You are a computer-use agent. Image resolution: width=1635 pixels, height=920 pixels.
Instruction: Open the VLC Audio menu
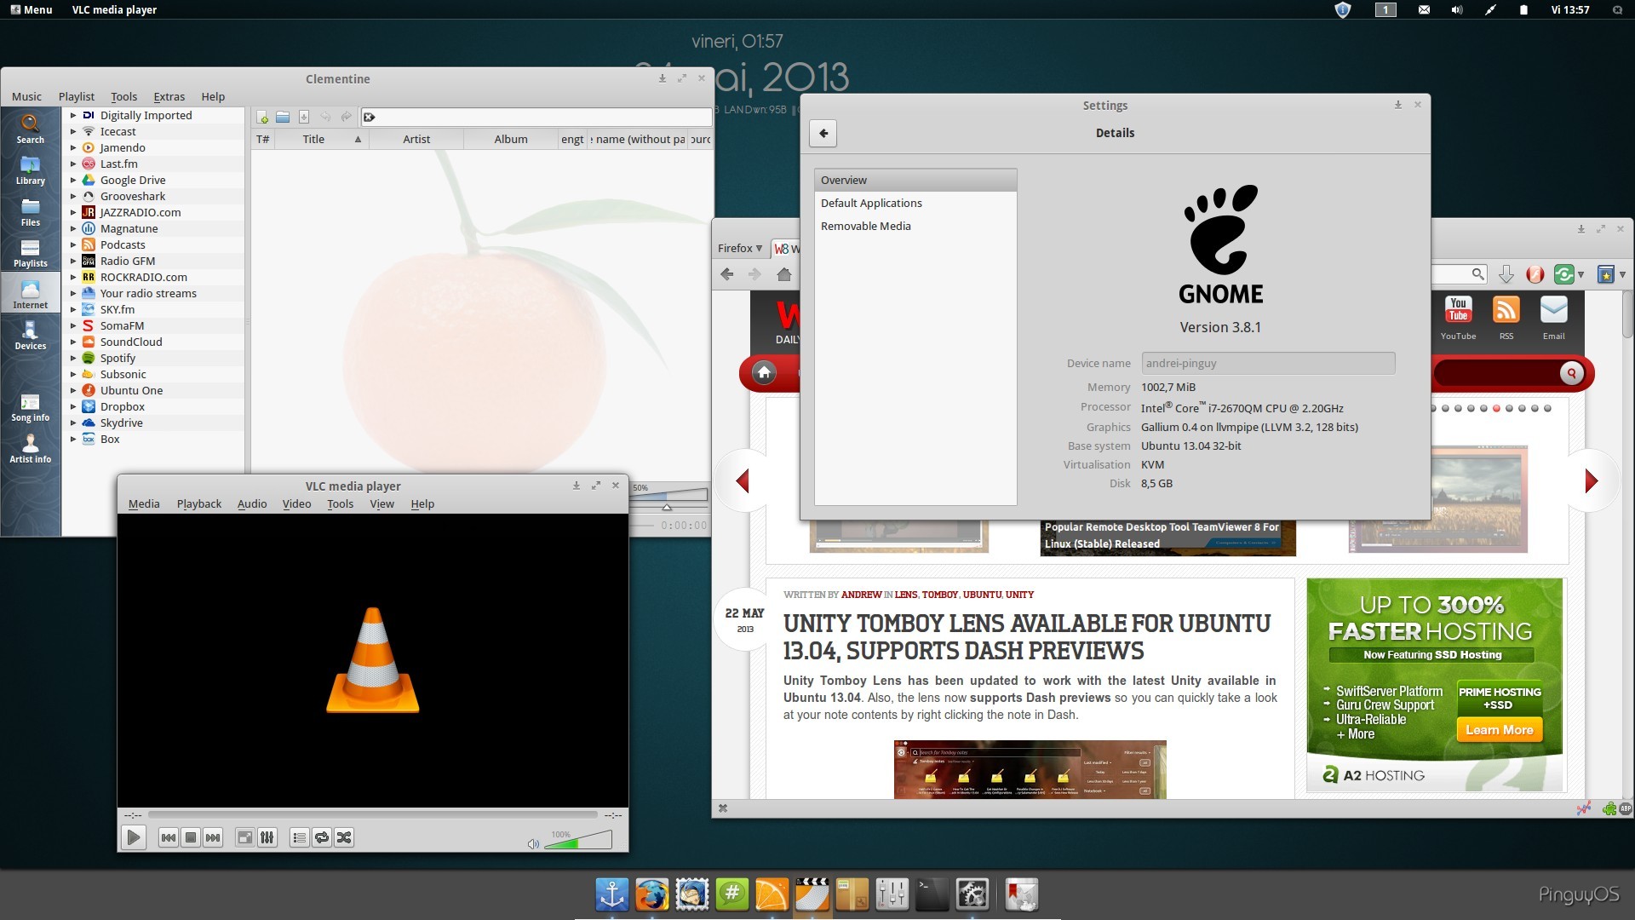pyautogui.click(x=252, y=503)
